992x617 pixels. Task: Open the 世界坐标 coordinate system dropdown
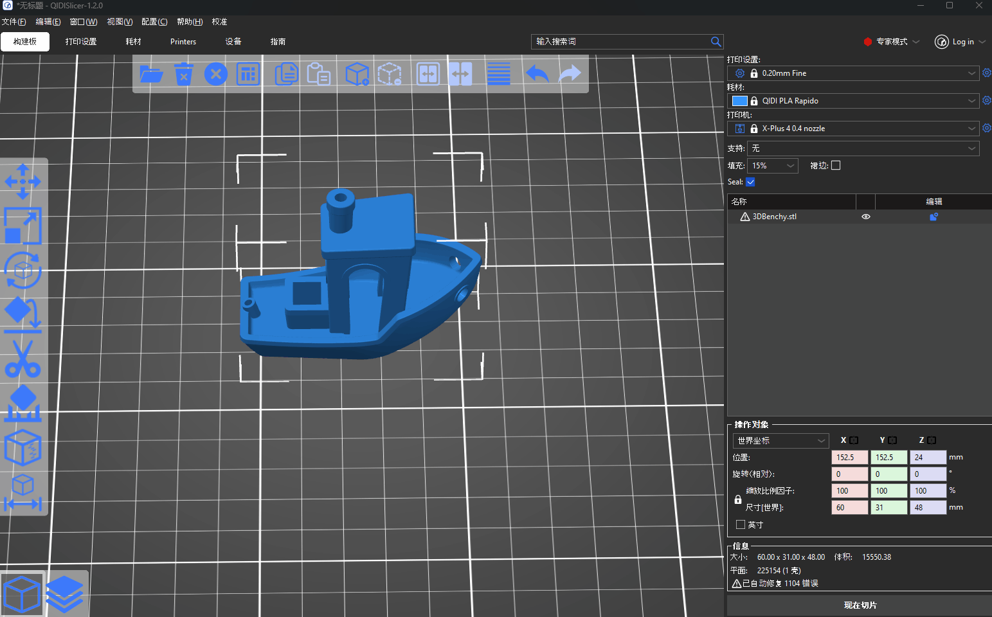point(780,440)
